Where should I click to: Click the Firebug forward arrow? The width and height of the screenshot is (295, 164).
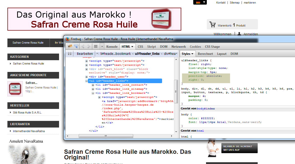click(89, 46)
